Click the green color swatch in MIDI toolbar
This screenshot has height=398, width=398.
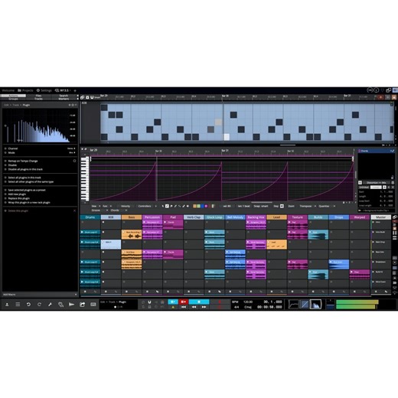198,206
